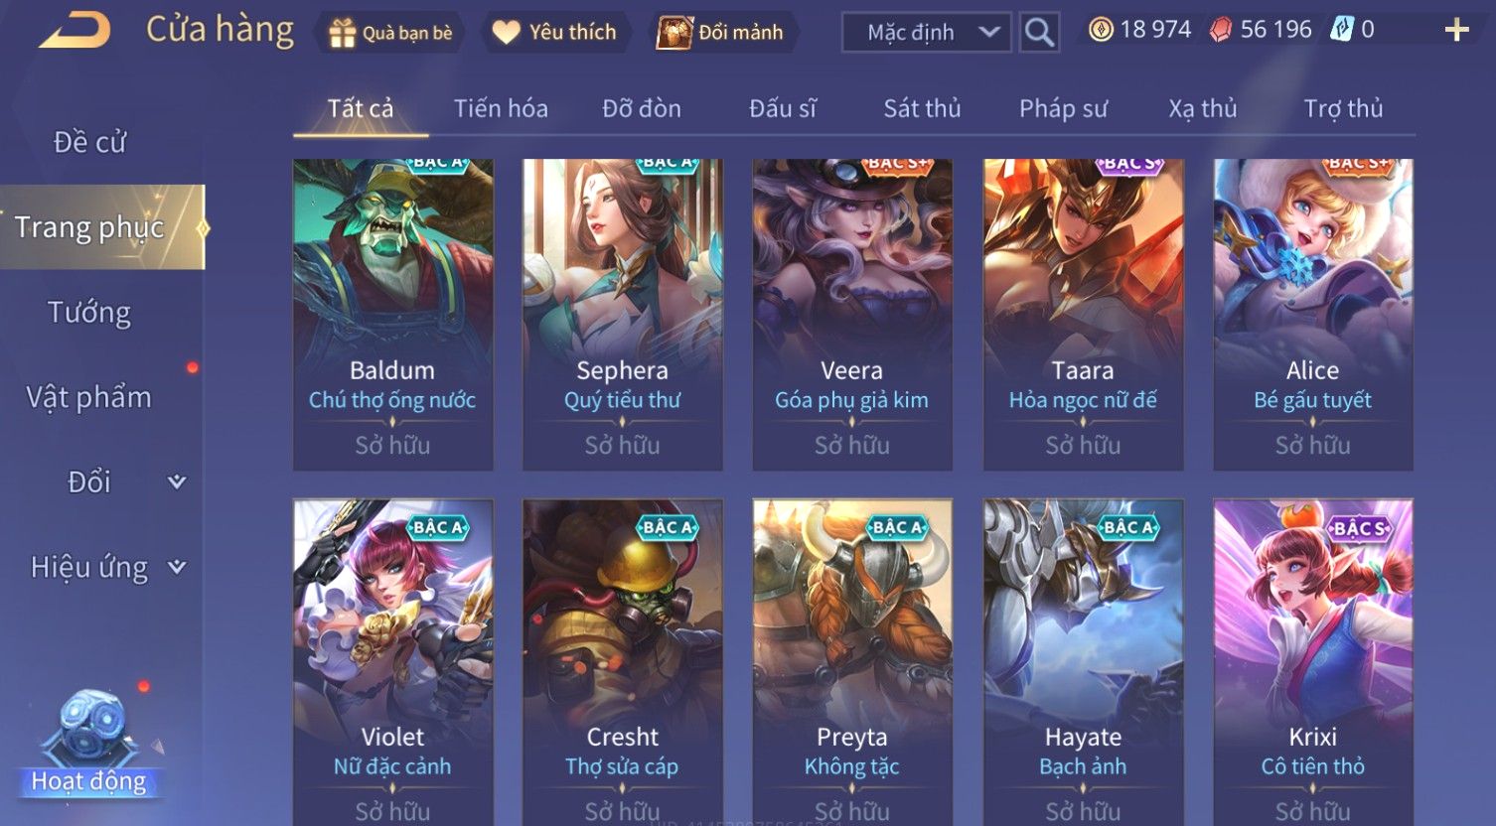The width and height of the screenshot is (1496, 826).
Task: Select the Tiến hóa tab
Action: (x=501, y=108)
